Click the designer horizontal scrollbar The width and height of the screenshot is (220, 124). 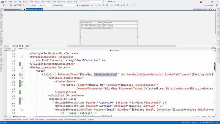[x=122, y=46]
